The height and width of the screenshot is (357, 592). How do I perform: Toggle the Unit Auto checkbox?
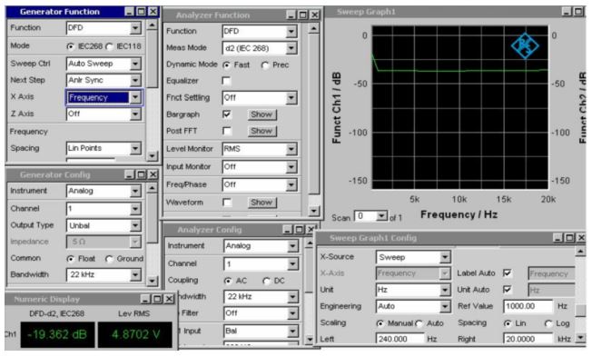pos(508,290)
